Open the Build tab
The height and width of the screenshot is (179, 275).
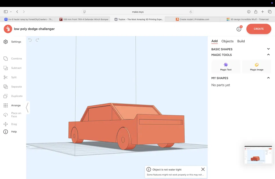pyautogui.click(x=241, y=41)
